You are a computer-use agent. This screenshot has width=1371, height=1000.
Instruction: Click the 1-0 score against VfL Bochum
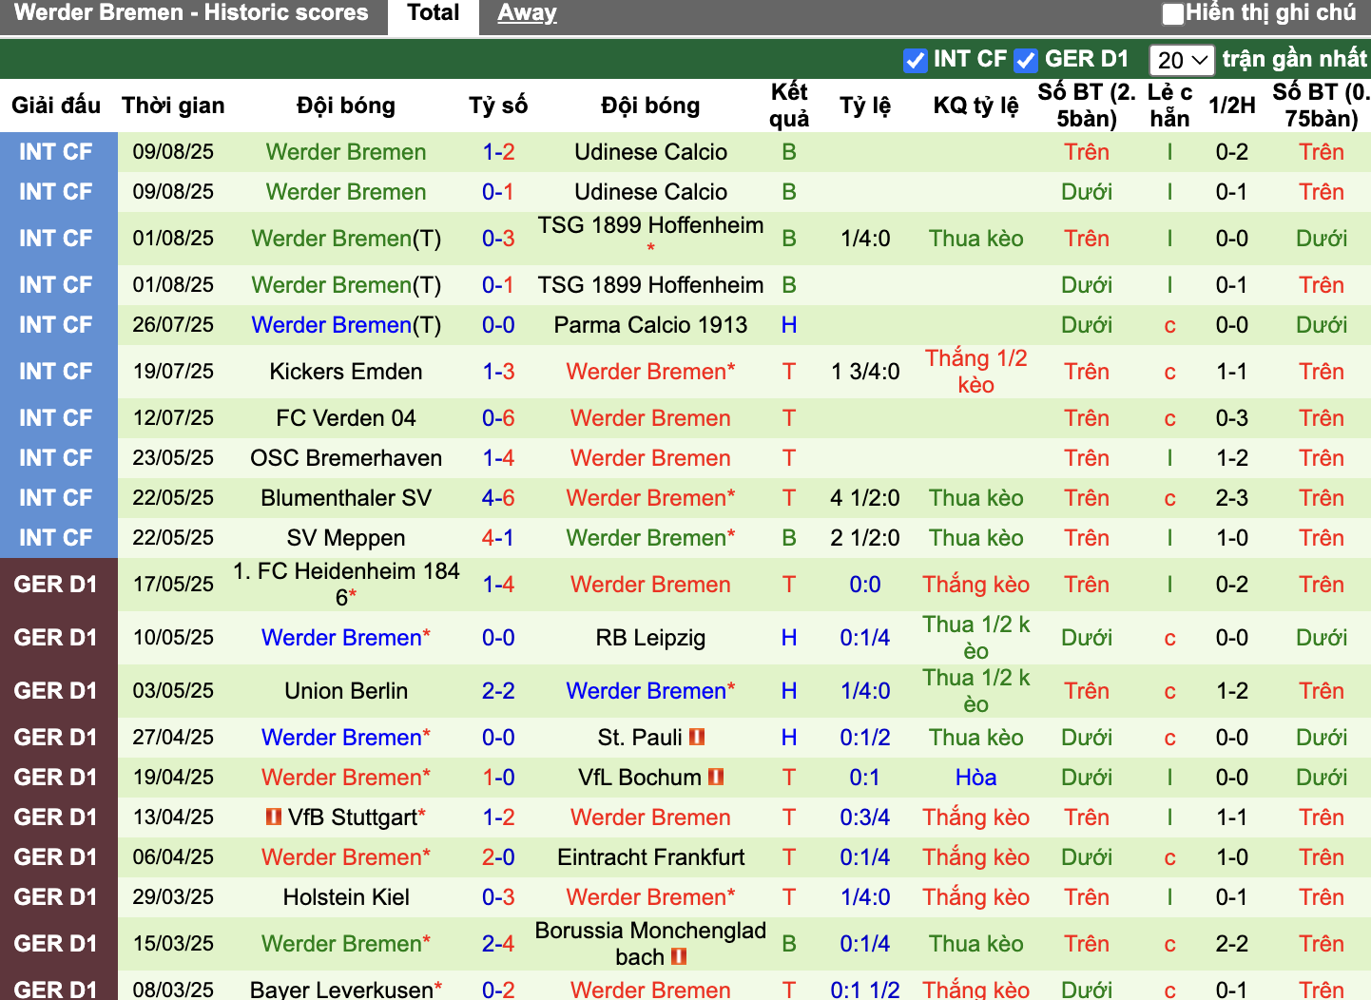(498, 778)
